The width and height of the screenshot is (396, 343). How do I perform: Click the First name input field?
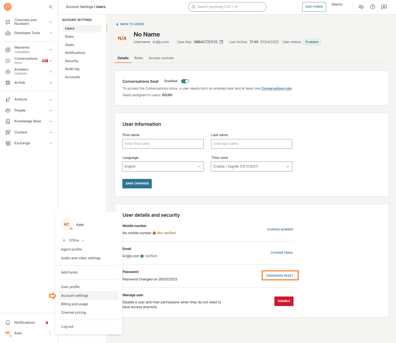tap(163, 144)
